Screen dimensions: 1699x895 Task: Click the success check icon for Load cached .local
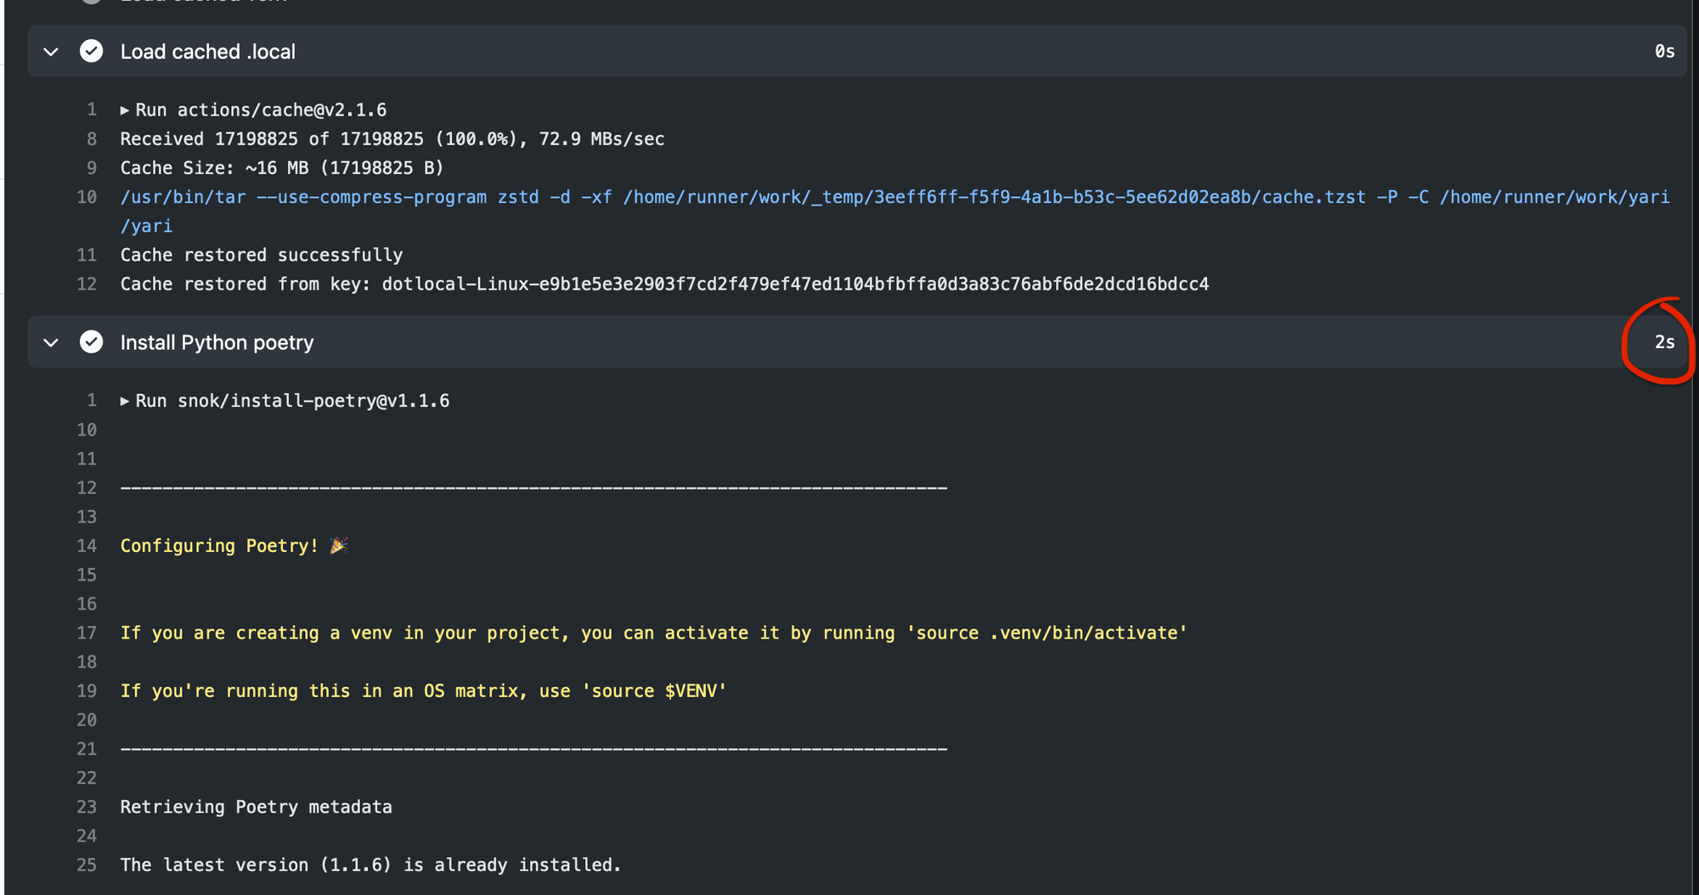(91, 51)
